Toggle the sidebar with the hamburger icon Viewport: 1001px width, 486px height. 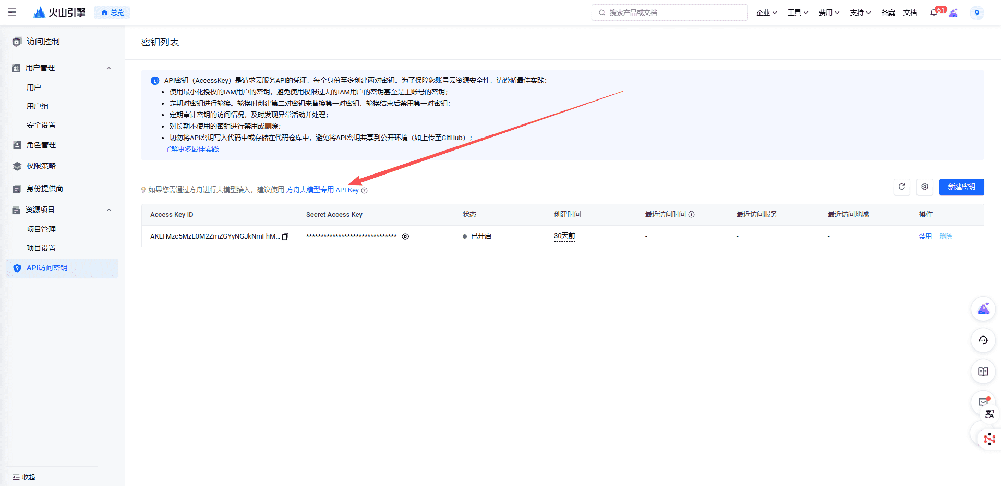click(x=13, y=12)
